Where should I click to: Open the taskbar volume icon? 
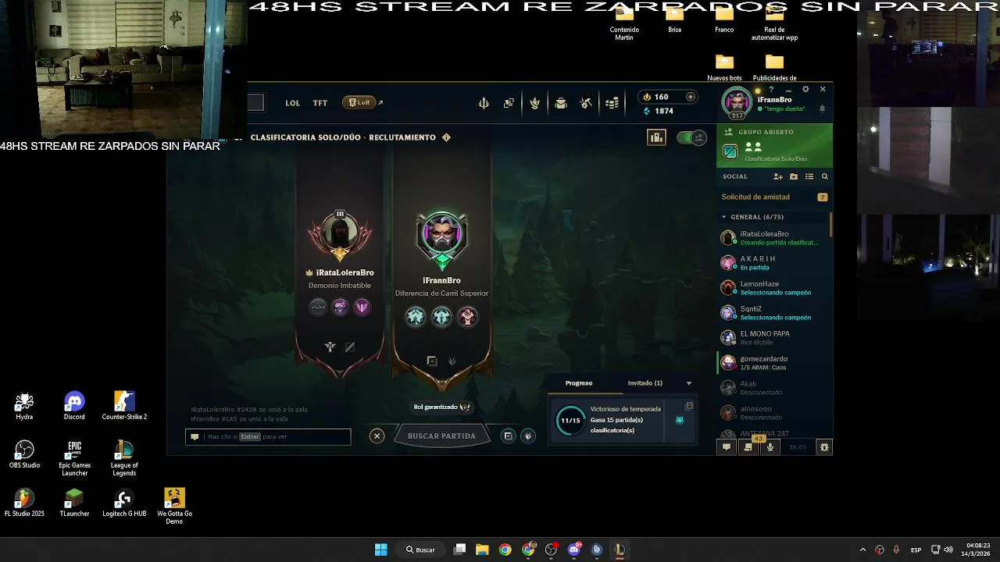coord(948,550)
